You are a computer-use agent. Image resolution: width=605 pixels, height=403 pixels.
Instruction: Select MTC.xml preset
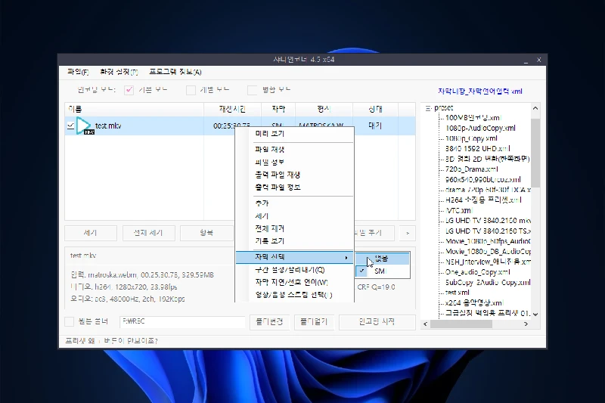click(459, 210)
